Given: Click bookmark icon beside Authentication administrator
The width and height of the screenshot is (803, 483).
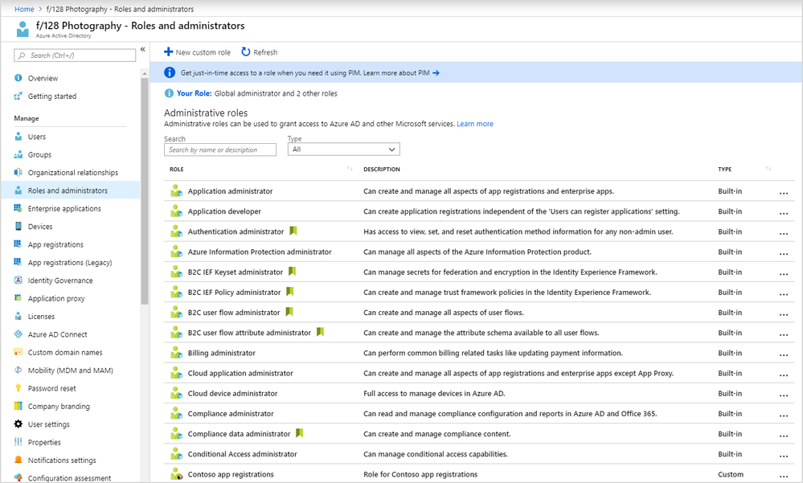Looking at the screenshot, I should tap(293, 231).
